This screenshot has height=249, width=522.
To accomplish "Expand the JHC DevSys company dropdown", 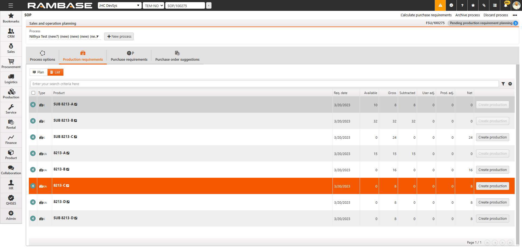I will (119, 5).
